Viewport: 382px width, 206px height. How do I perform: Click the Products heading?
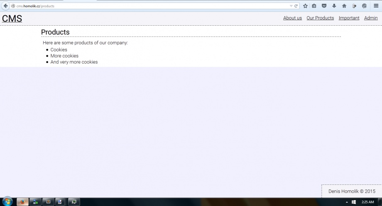(x=55, y=32)
